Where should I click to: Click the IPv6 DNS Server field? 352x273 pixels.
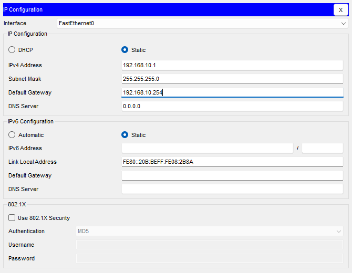pyautogui.click(x=232, y=189)
